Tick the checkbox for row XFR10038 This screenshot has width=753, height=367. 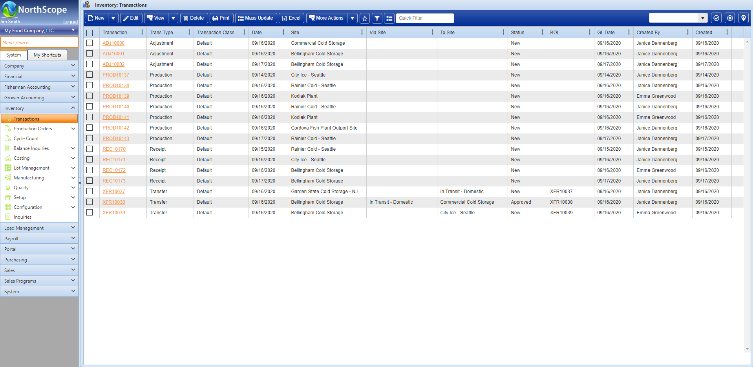(x=90, y=202)
